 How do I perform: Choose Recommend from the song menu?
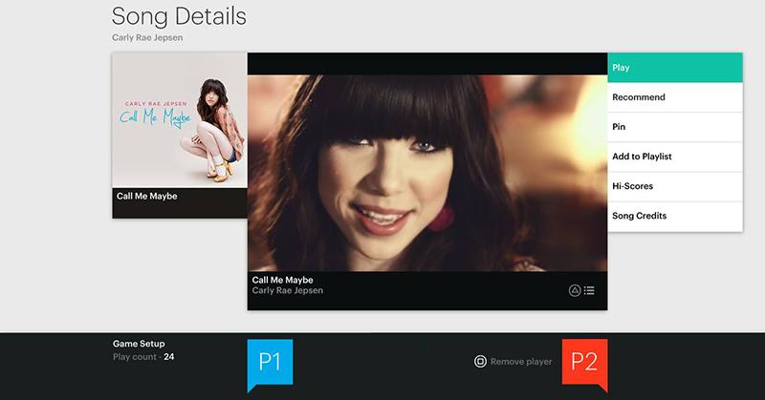[675, 97]
